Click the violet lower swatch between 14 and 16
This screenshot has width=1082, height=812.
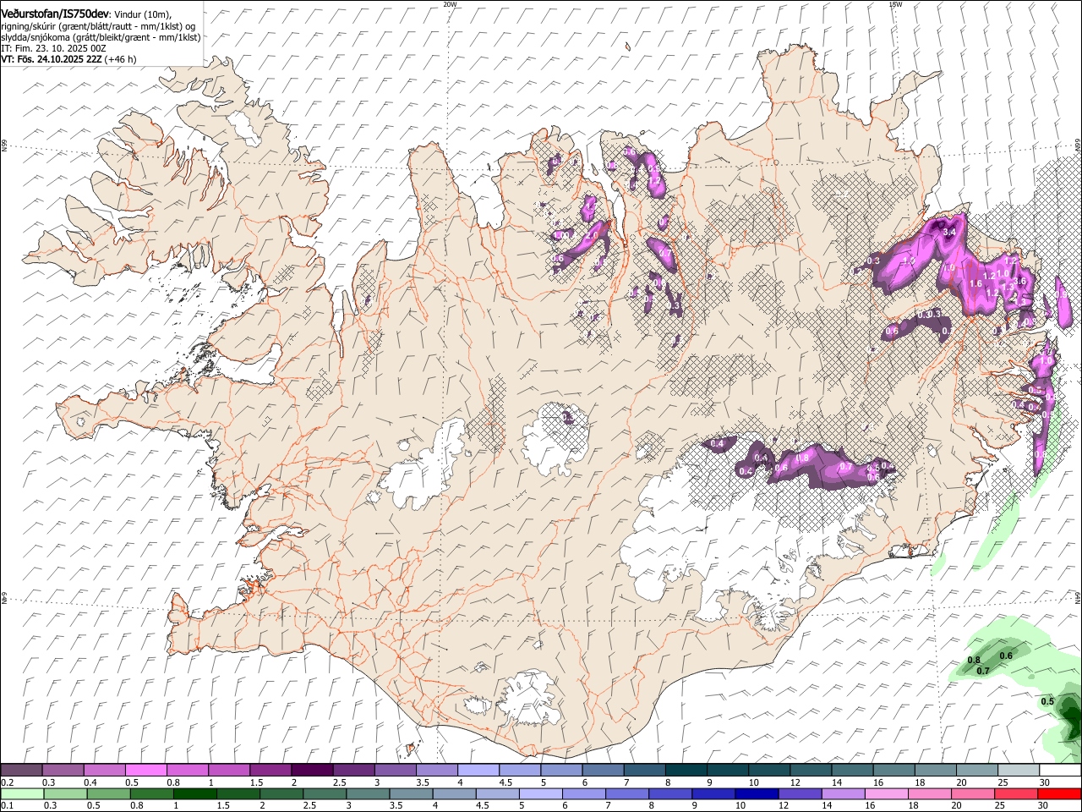tap(845, 793)
